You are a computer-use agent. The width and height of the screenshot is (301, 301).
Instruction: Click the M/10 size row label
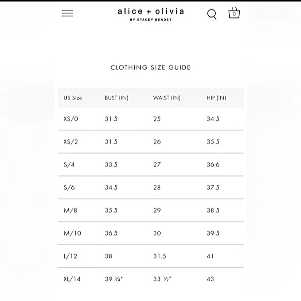pyautogui.click(x=72, y=233)
